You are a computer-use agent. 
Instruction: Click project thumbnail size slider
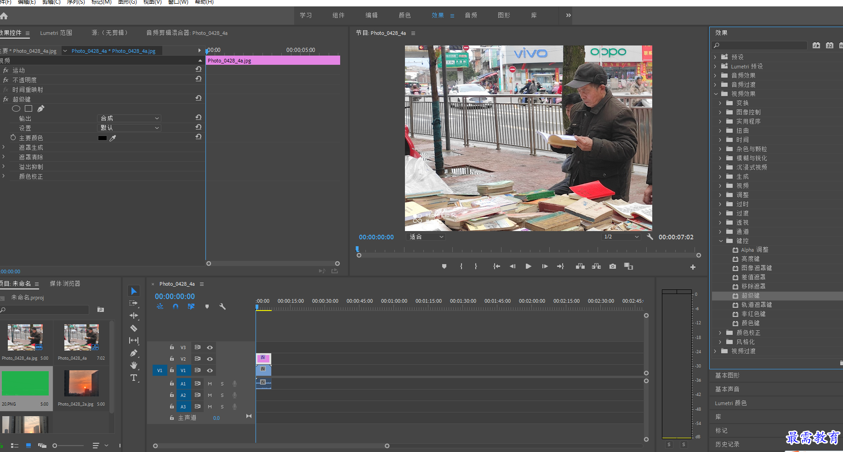click(x=68, y=446)
